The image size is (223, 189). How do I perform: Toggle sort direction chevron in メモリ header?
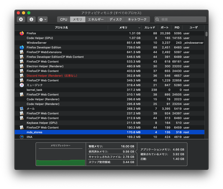pyautogui.click(x=139, y=28)
